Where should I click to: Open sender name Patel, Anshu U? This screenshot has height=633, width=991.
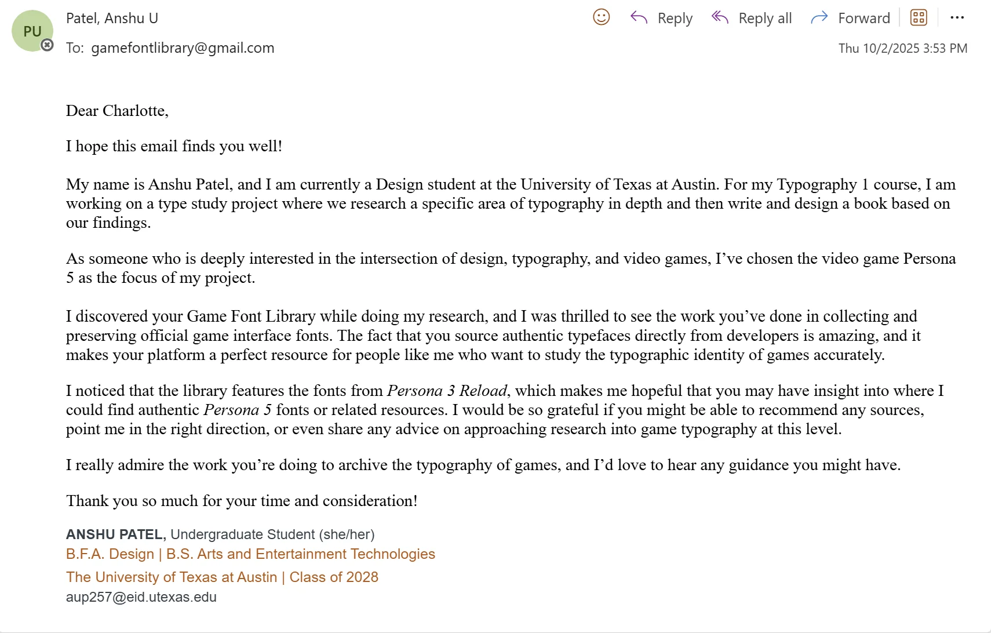(112, 19)
